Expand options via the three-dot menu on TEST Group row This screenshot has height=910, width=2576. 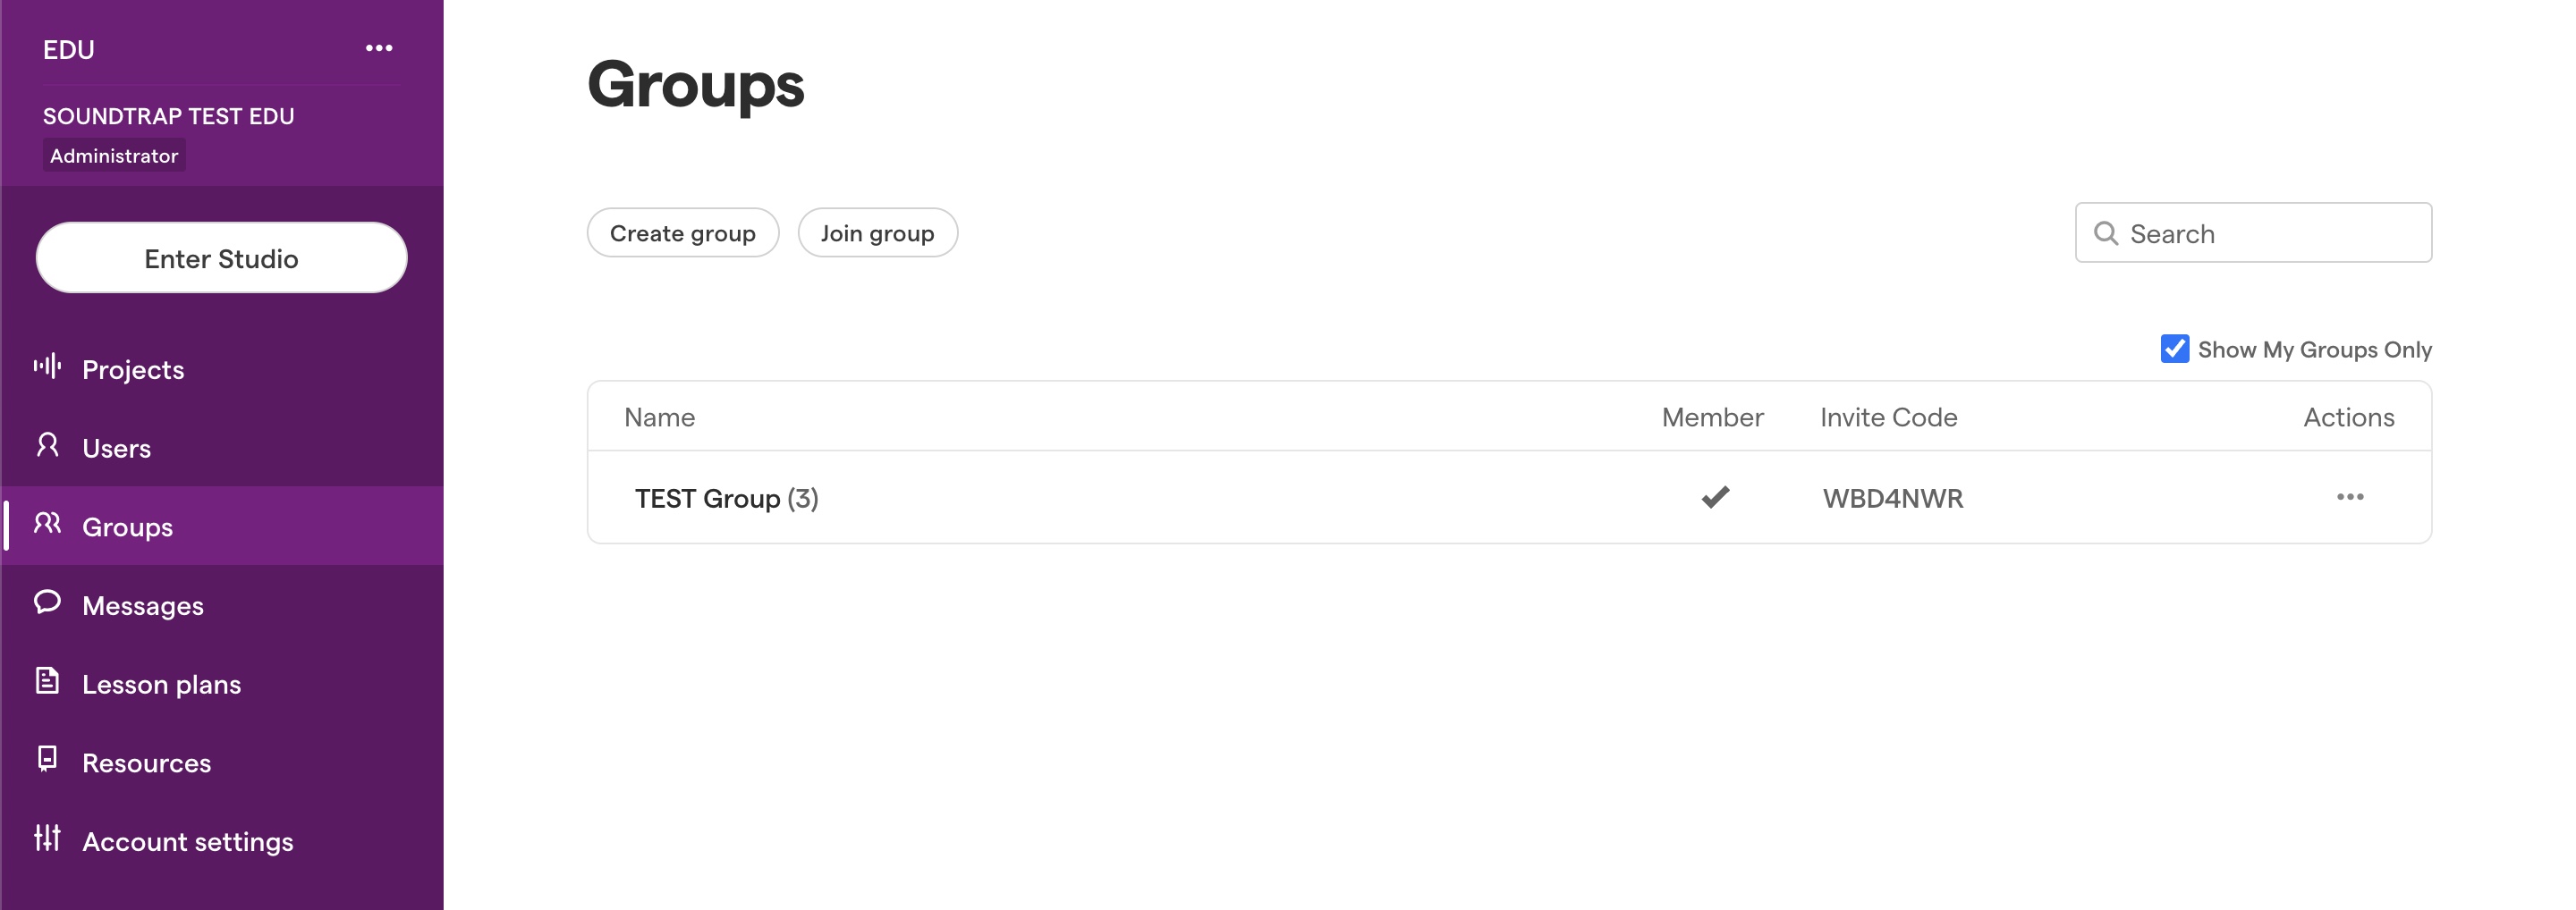(x=2352, y=496)
